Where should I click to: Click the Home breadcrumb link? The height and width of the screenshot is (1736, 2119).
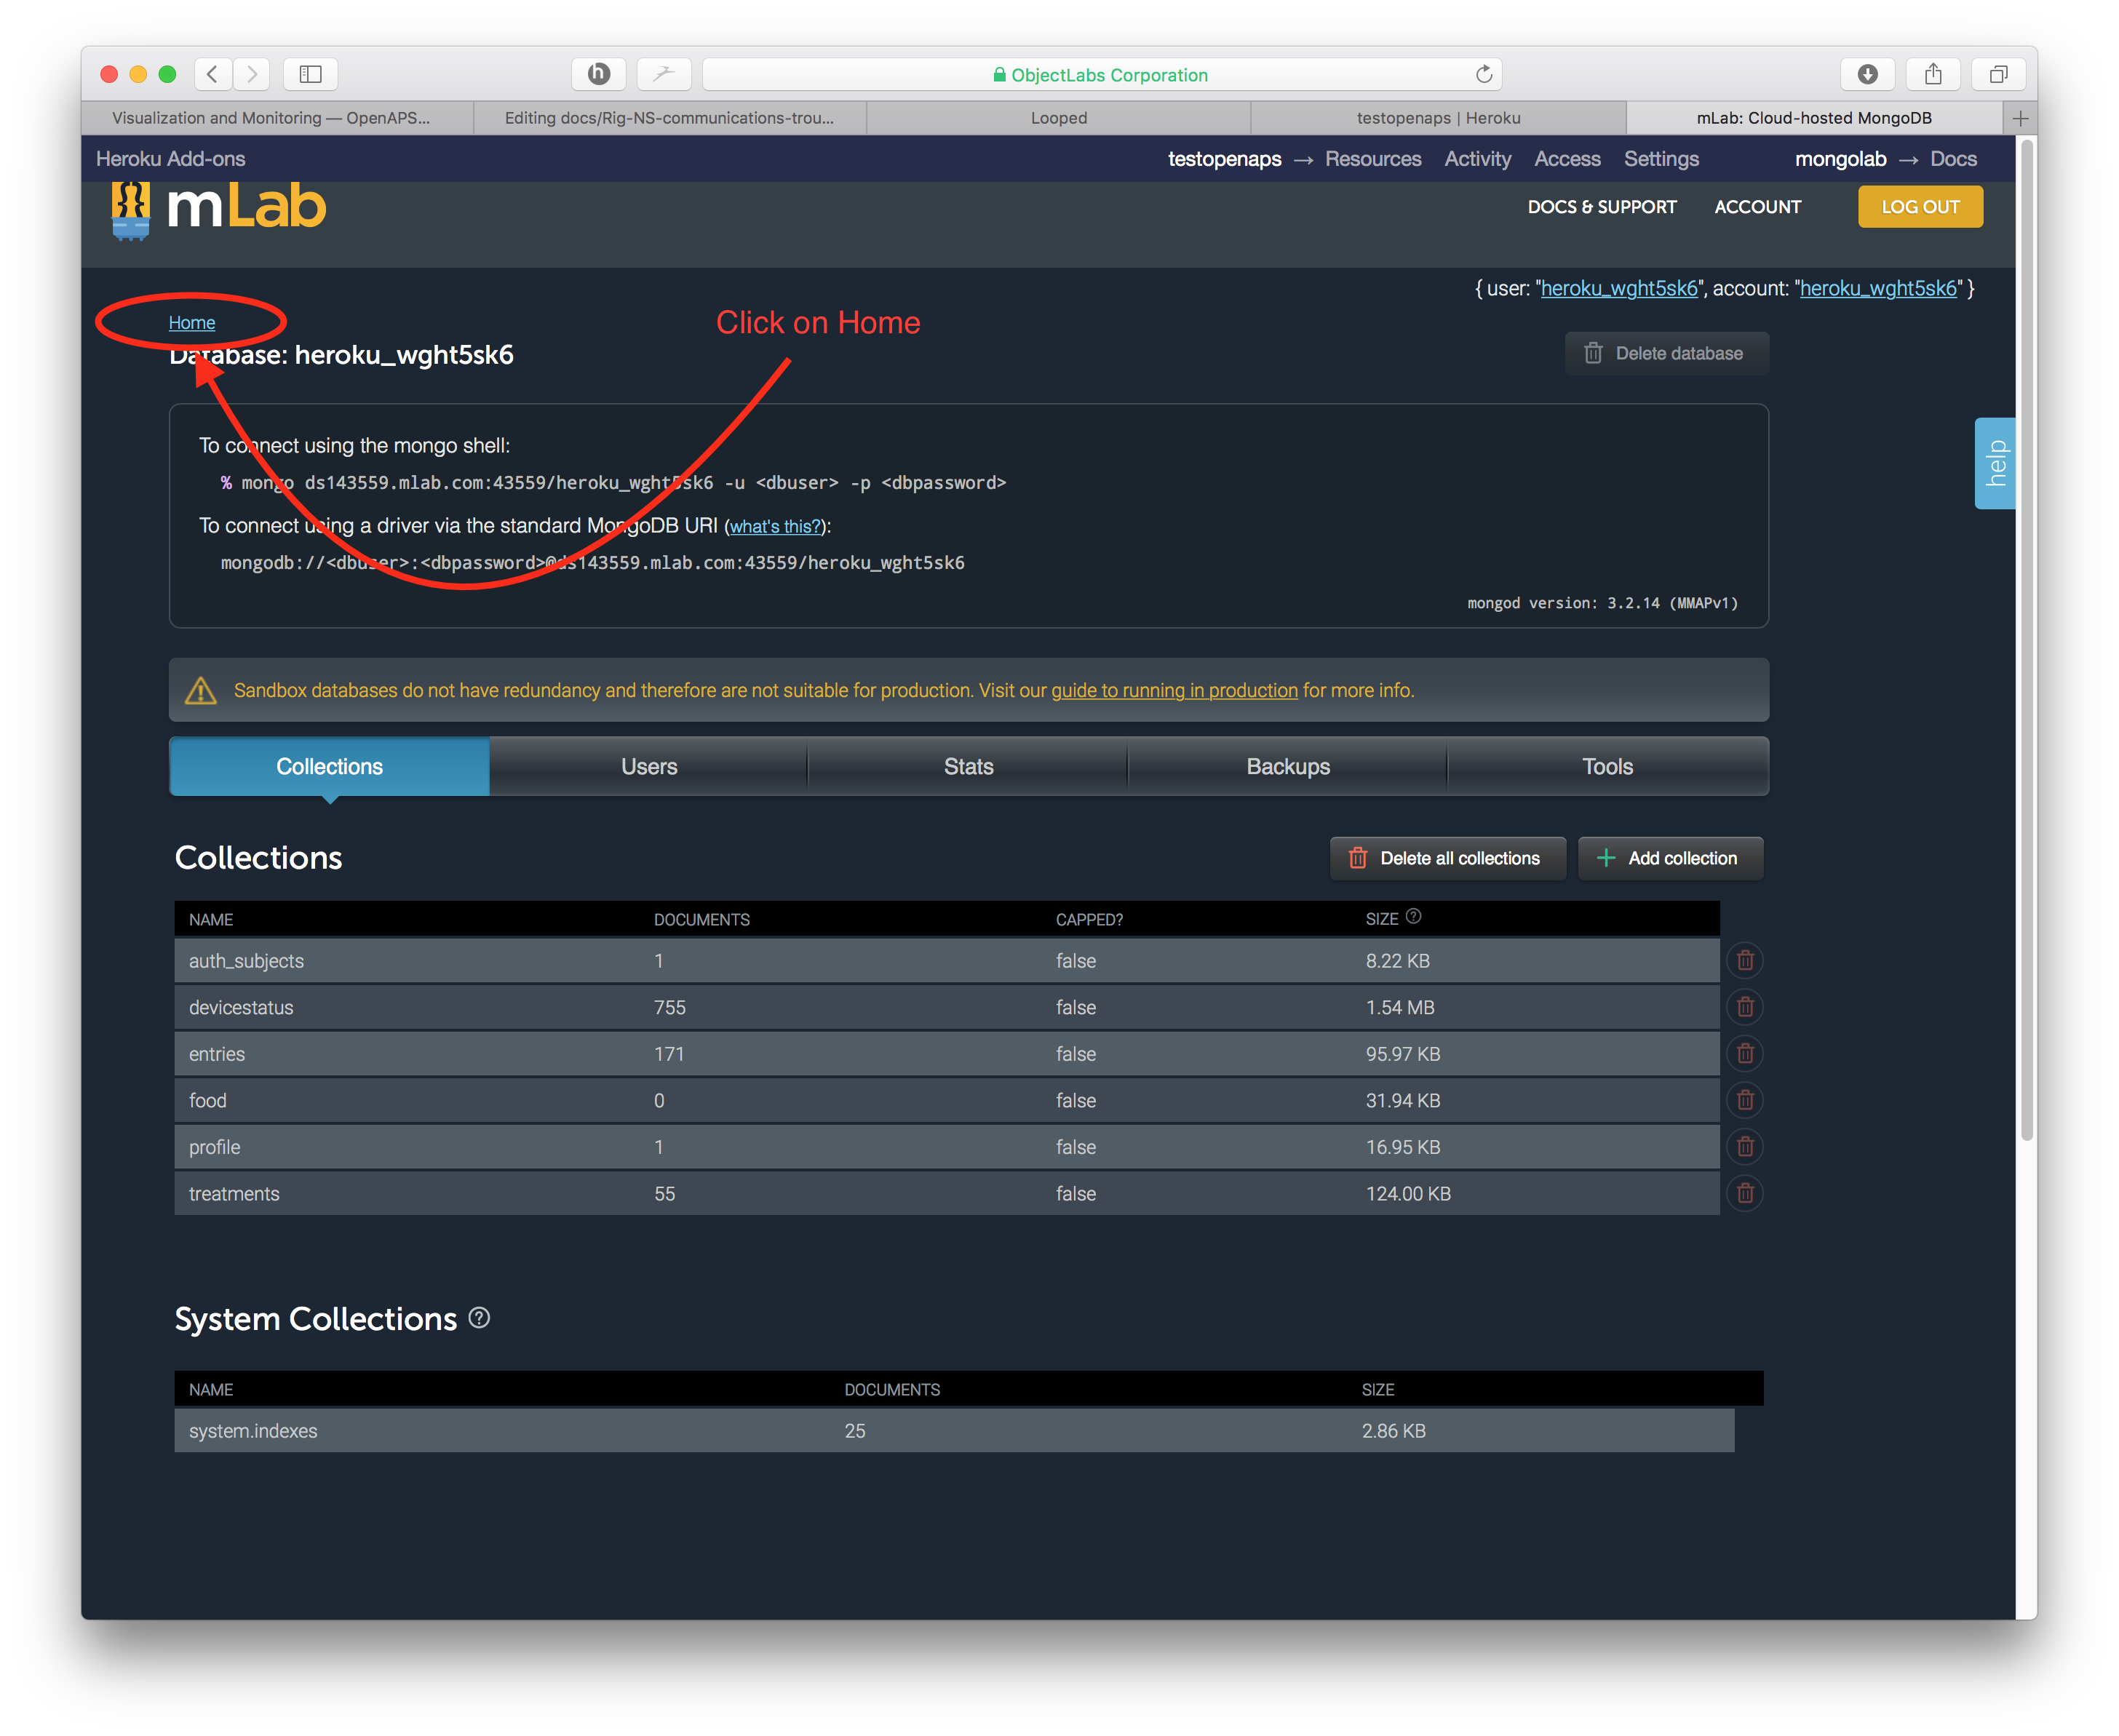click(192, 323)
